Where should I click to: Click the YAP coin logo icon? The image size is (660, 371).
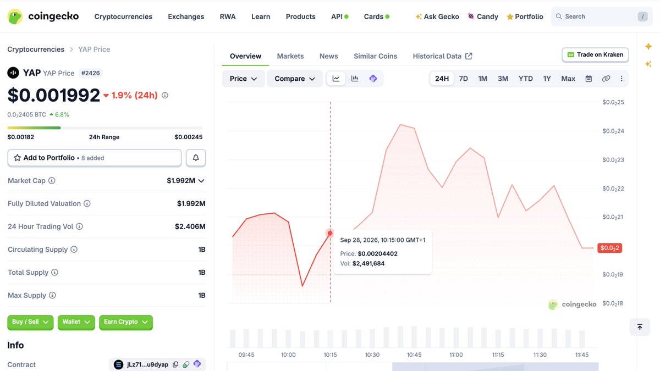13,73
